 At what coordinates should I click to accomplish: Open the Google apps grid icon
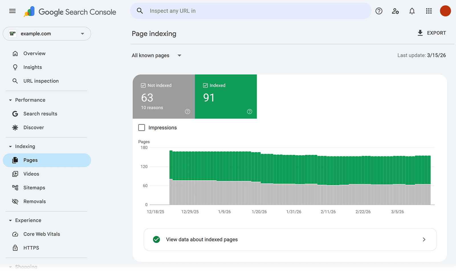(x=429, y=11)
